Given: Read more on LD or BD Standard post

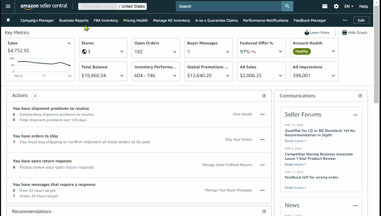Looking at the screenshot, I should 295,141.
